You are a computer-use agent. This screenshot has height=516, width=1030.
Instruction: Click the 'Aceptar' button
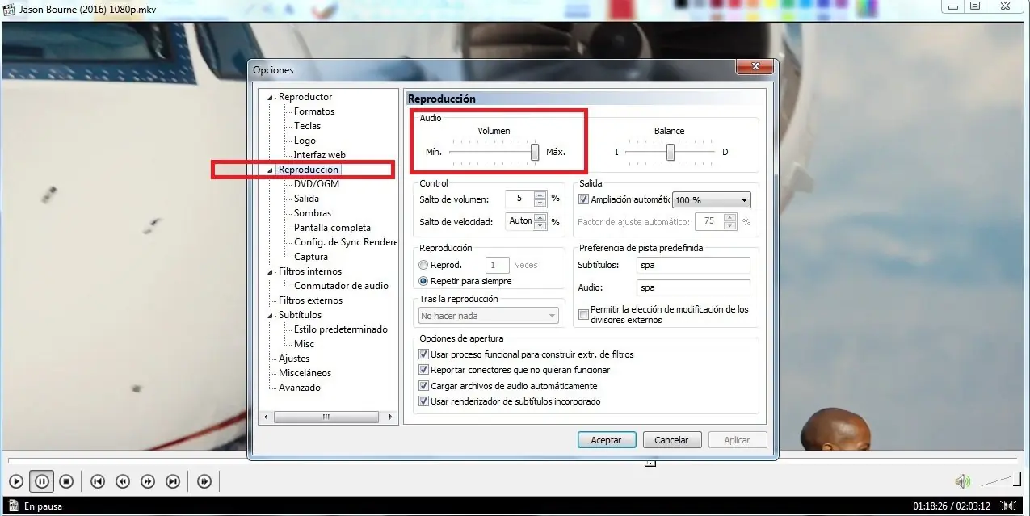tap(606, 440)
